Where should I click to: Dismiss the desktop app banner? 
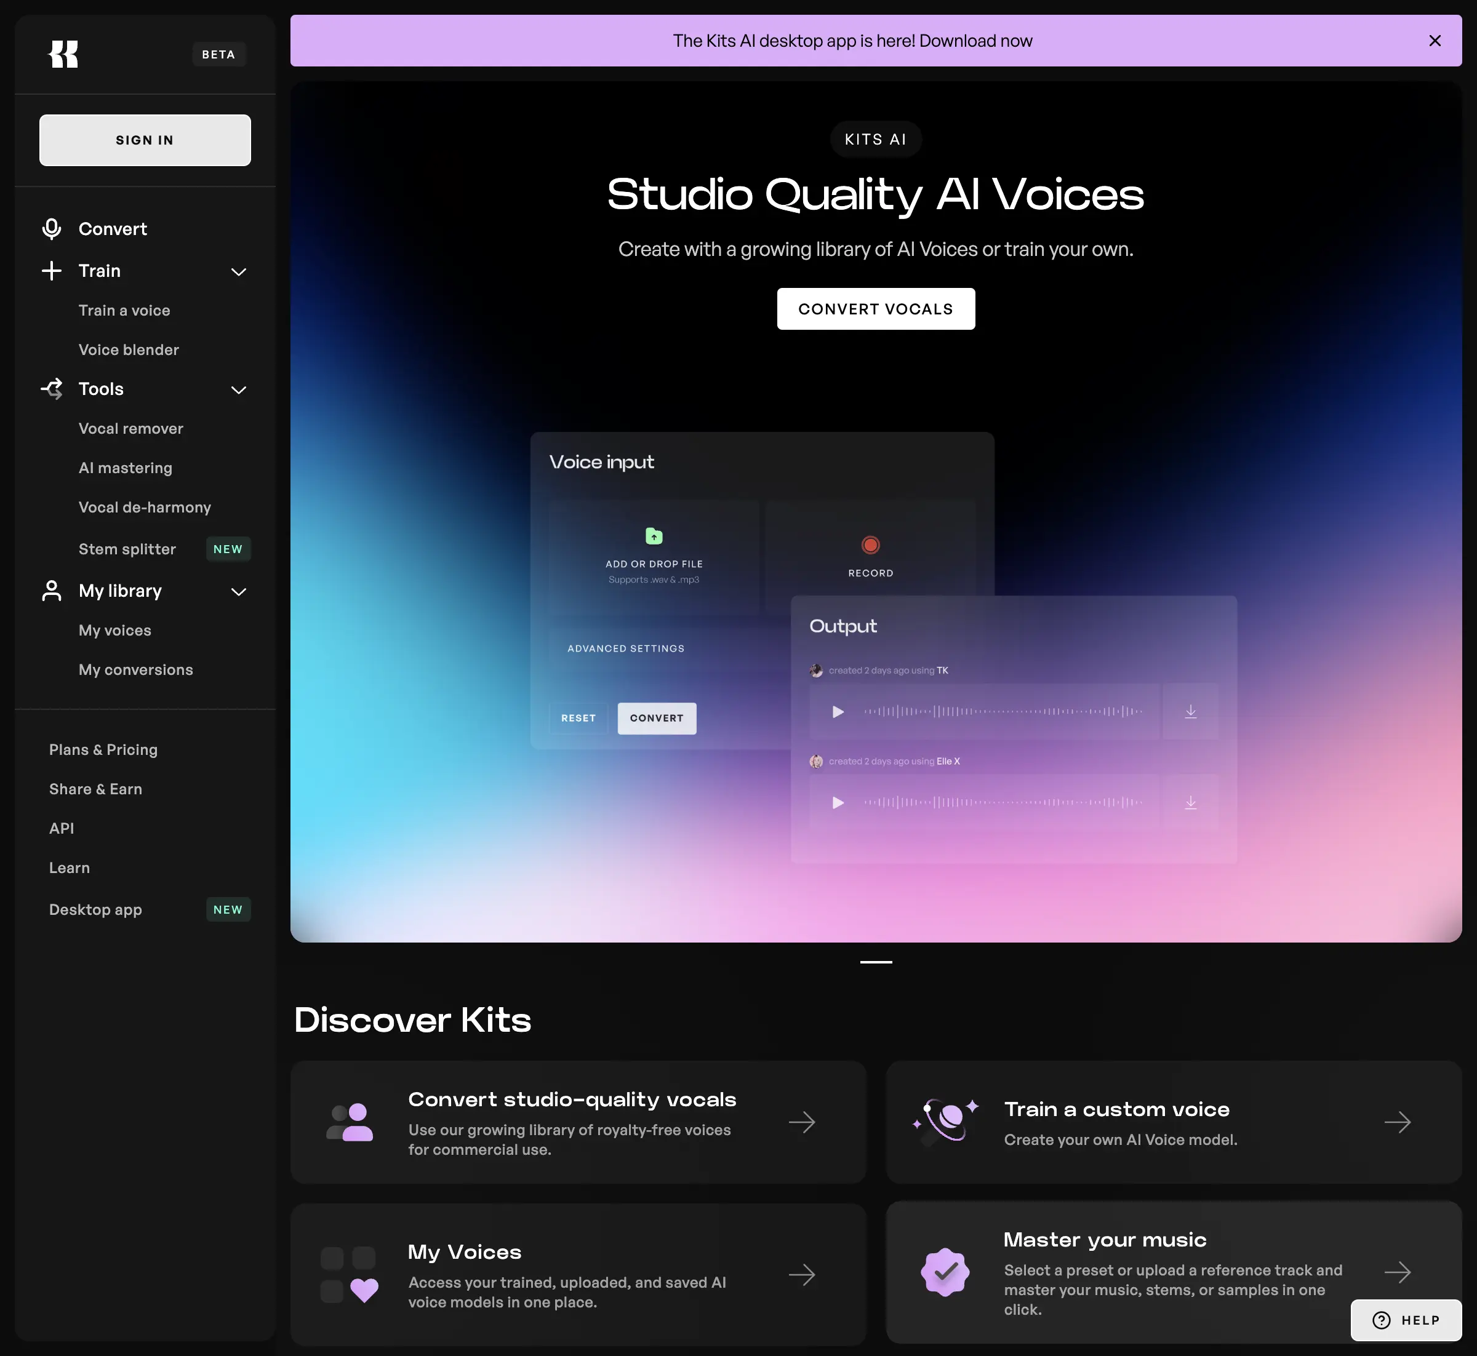click(x=1435, y=41)
